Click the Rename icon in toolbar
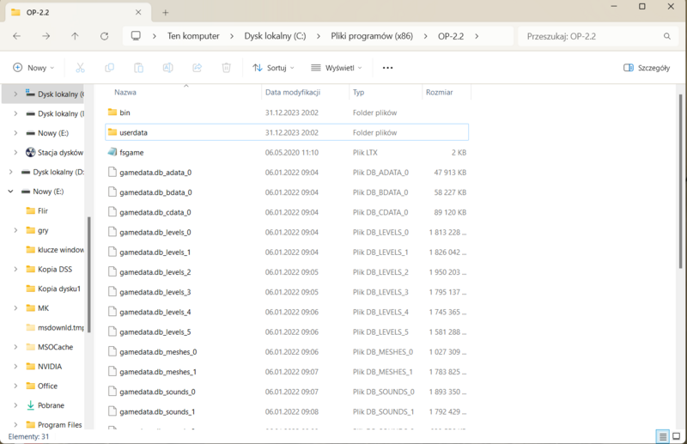 pyautogui.click(x=167, y=68)
